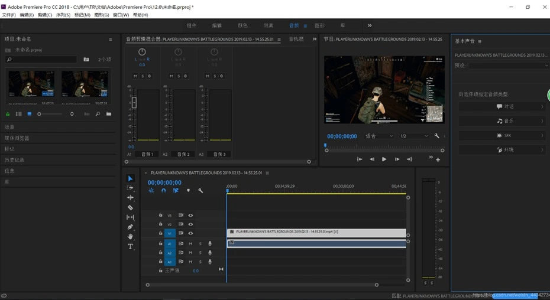Image resolution: width=550 pixels, height=300 pixels.
Task: Open the 窗口(W) menu
Action: [x=121, y=15]
